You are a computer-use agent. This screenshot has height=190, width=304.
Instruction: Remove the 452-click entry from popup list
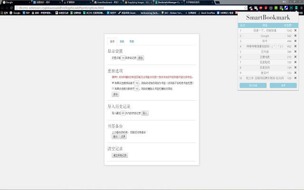click(295, 47)
